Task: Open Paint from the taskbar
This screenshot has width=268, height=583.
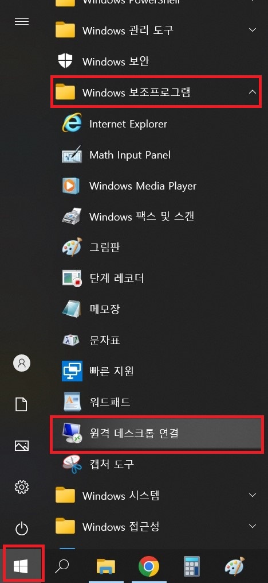Action: click(235, 566)
